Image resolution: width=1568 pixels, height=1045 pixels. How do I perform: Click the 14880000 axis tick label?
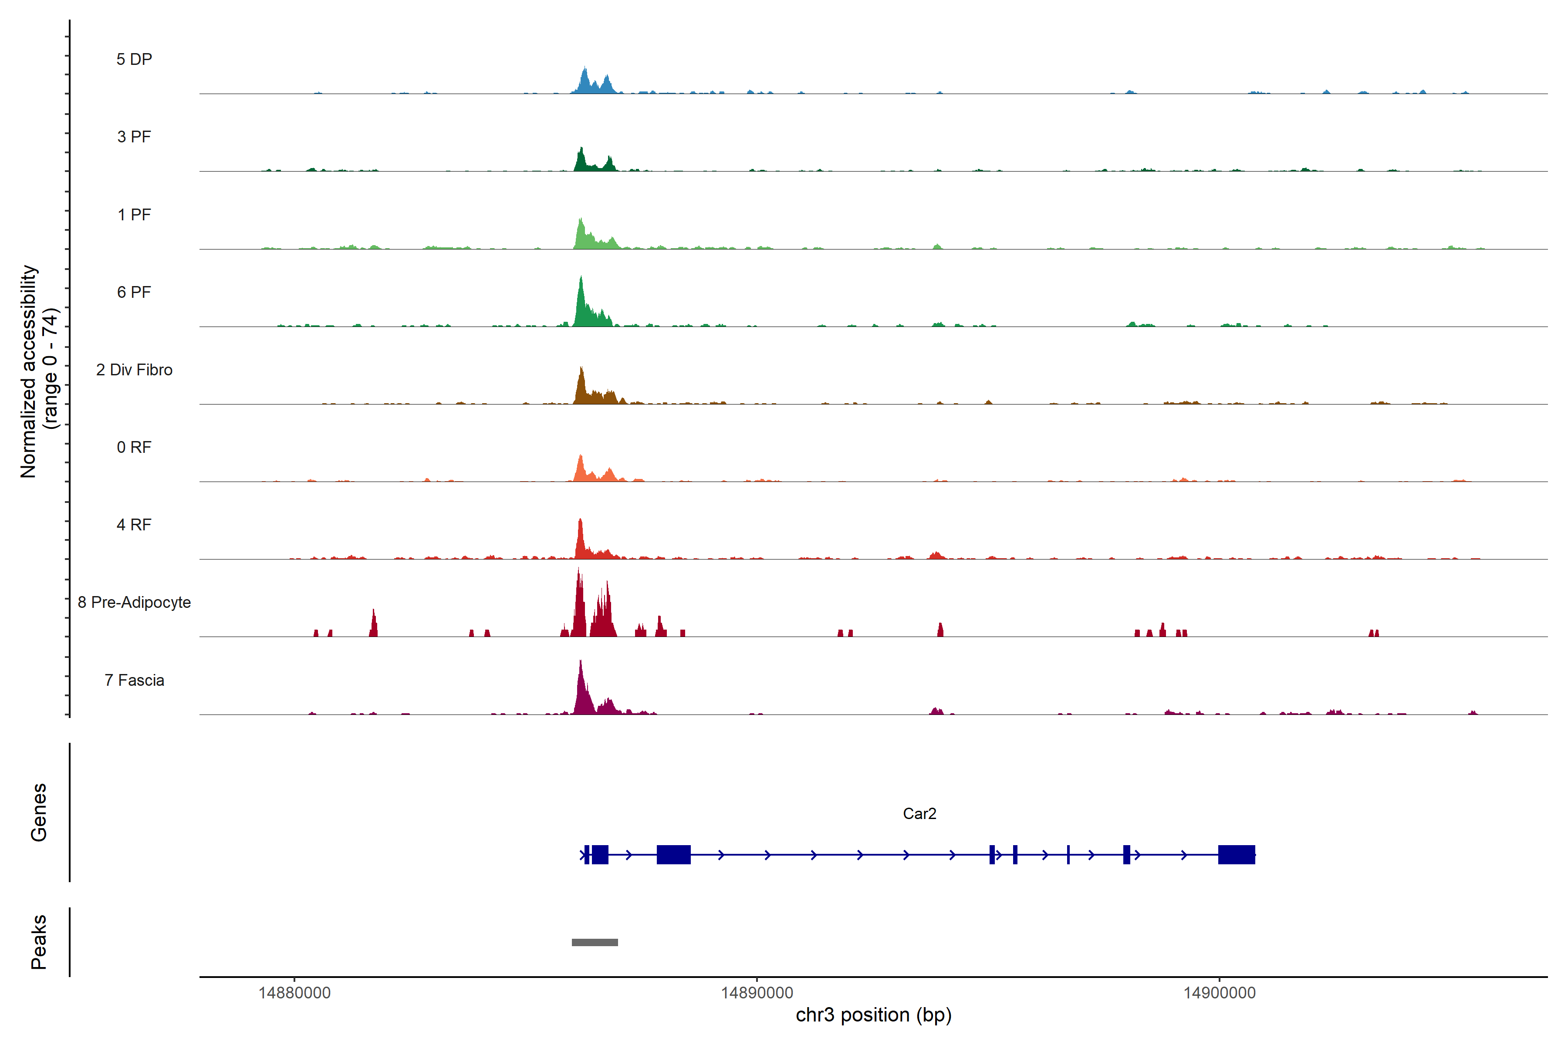point(294,993)
